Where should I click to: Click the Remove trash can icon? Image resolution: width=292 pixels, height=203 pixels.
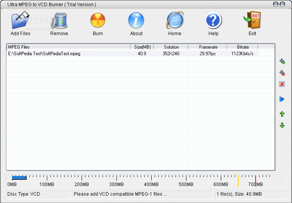[x=59, y=20]
